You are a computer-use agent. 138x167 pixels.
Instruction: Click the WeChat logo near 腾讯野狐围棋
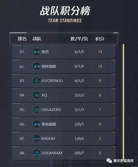click(x=109, y=161)
